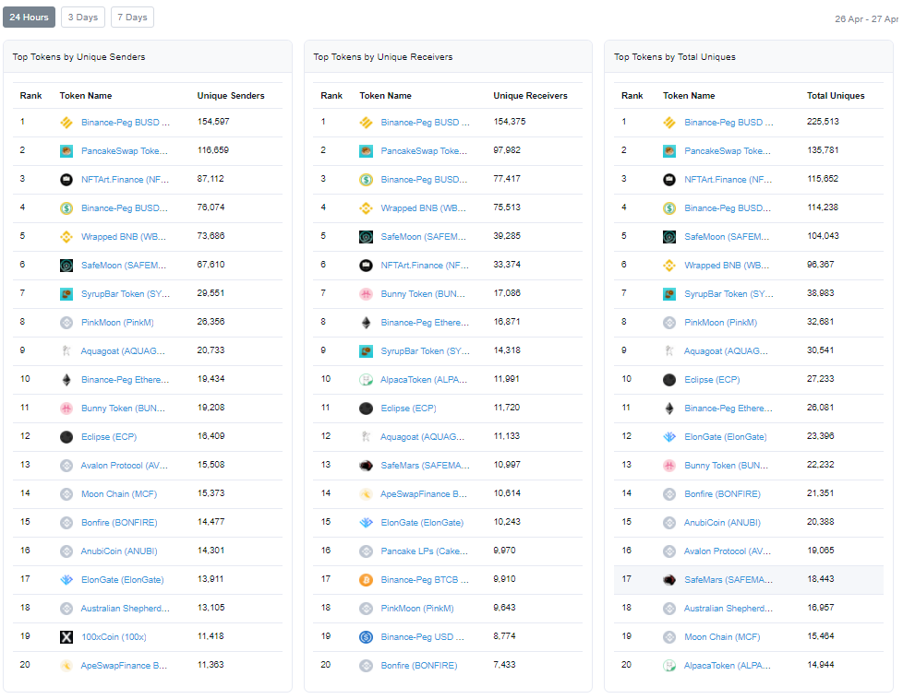
Task: Open Bunny Token link in Total Uniques
Action: pyautogui.click(x=727, y=466)
